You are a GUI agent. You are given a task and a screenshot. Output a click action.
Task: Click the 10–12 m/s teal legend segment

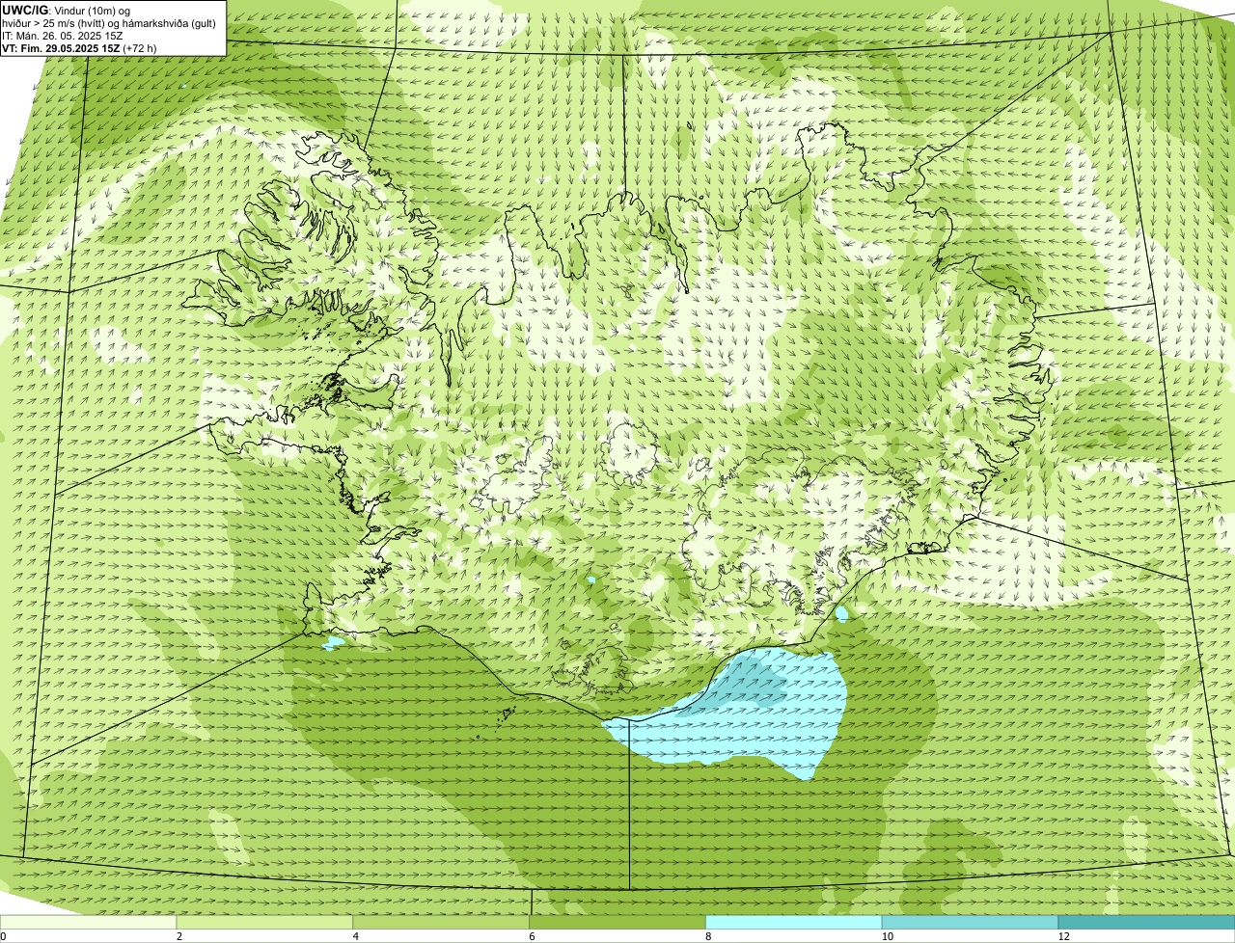tap(971, 922)
